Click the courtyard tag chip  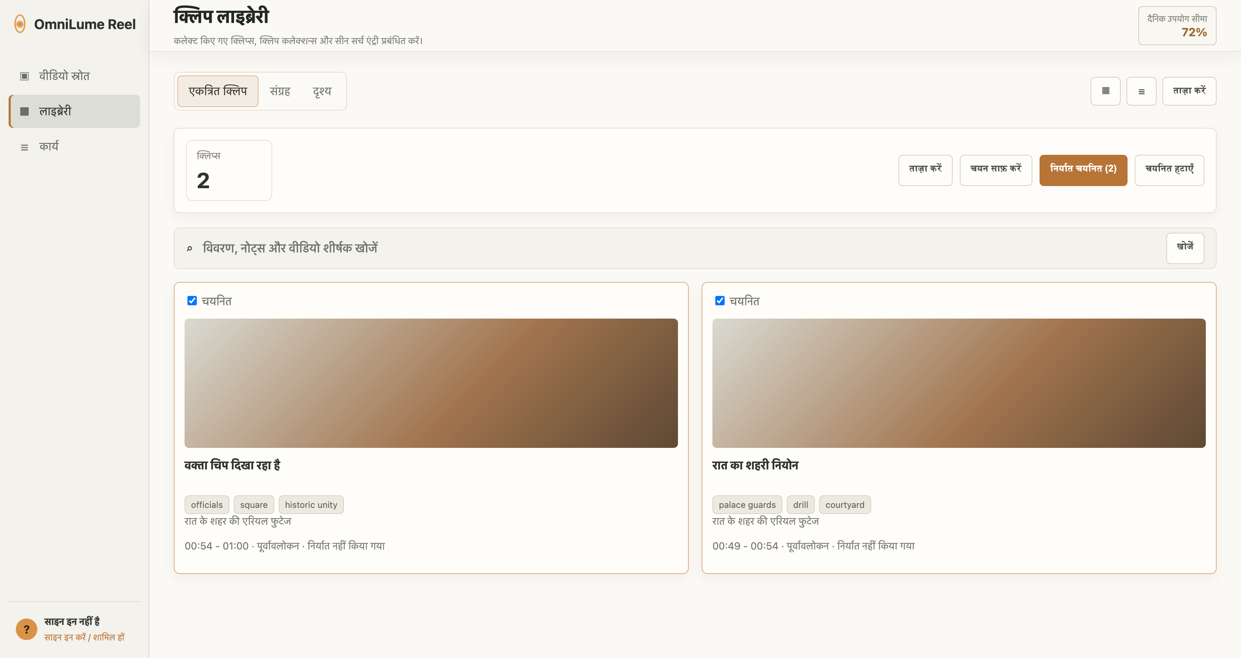(845, 505)
